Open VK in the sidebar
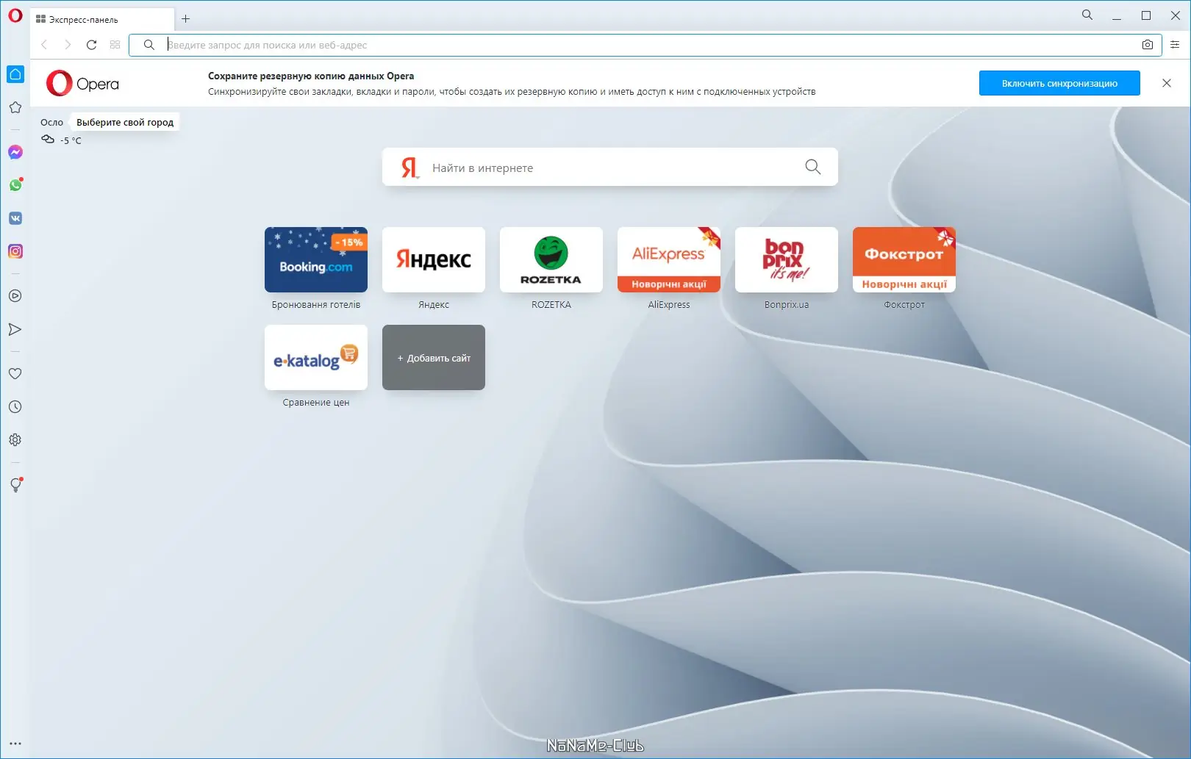The height and width of the screenshot is (759, 1191). point(15,218)
